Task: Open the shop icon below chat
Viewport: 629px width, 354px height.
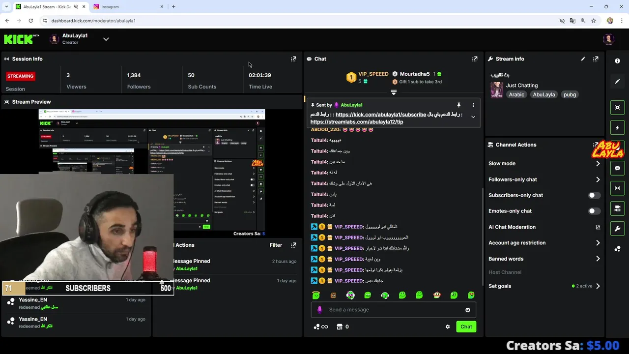Action: (x=339, y=326)
